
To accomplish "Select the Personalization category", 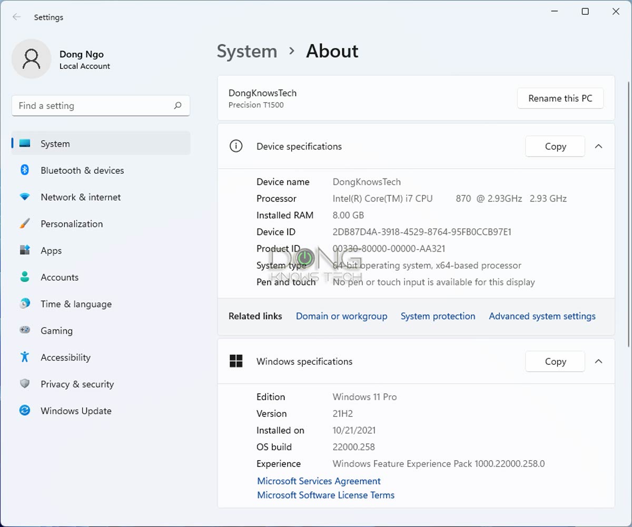I will coord(101,224).
